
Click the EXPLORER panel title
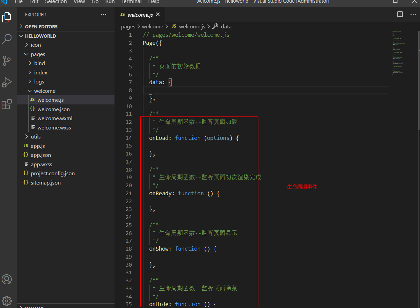point(36,15)
